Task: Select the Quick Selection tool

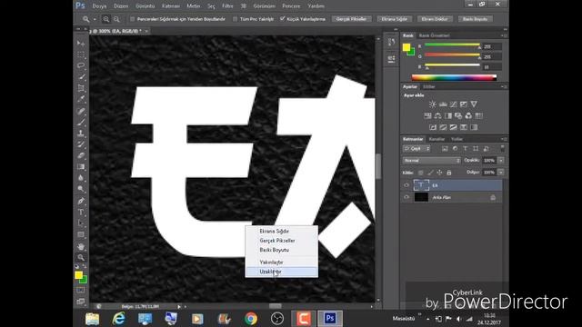Action: [x=81, y=76]
